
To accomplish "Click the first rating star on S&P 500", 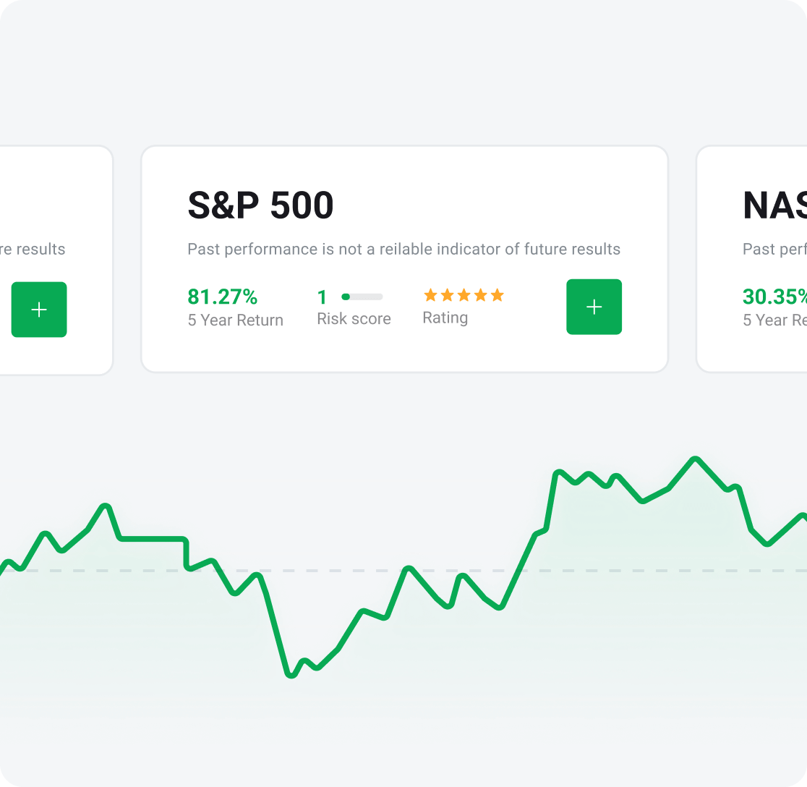I will click(x=430, y=295).
